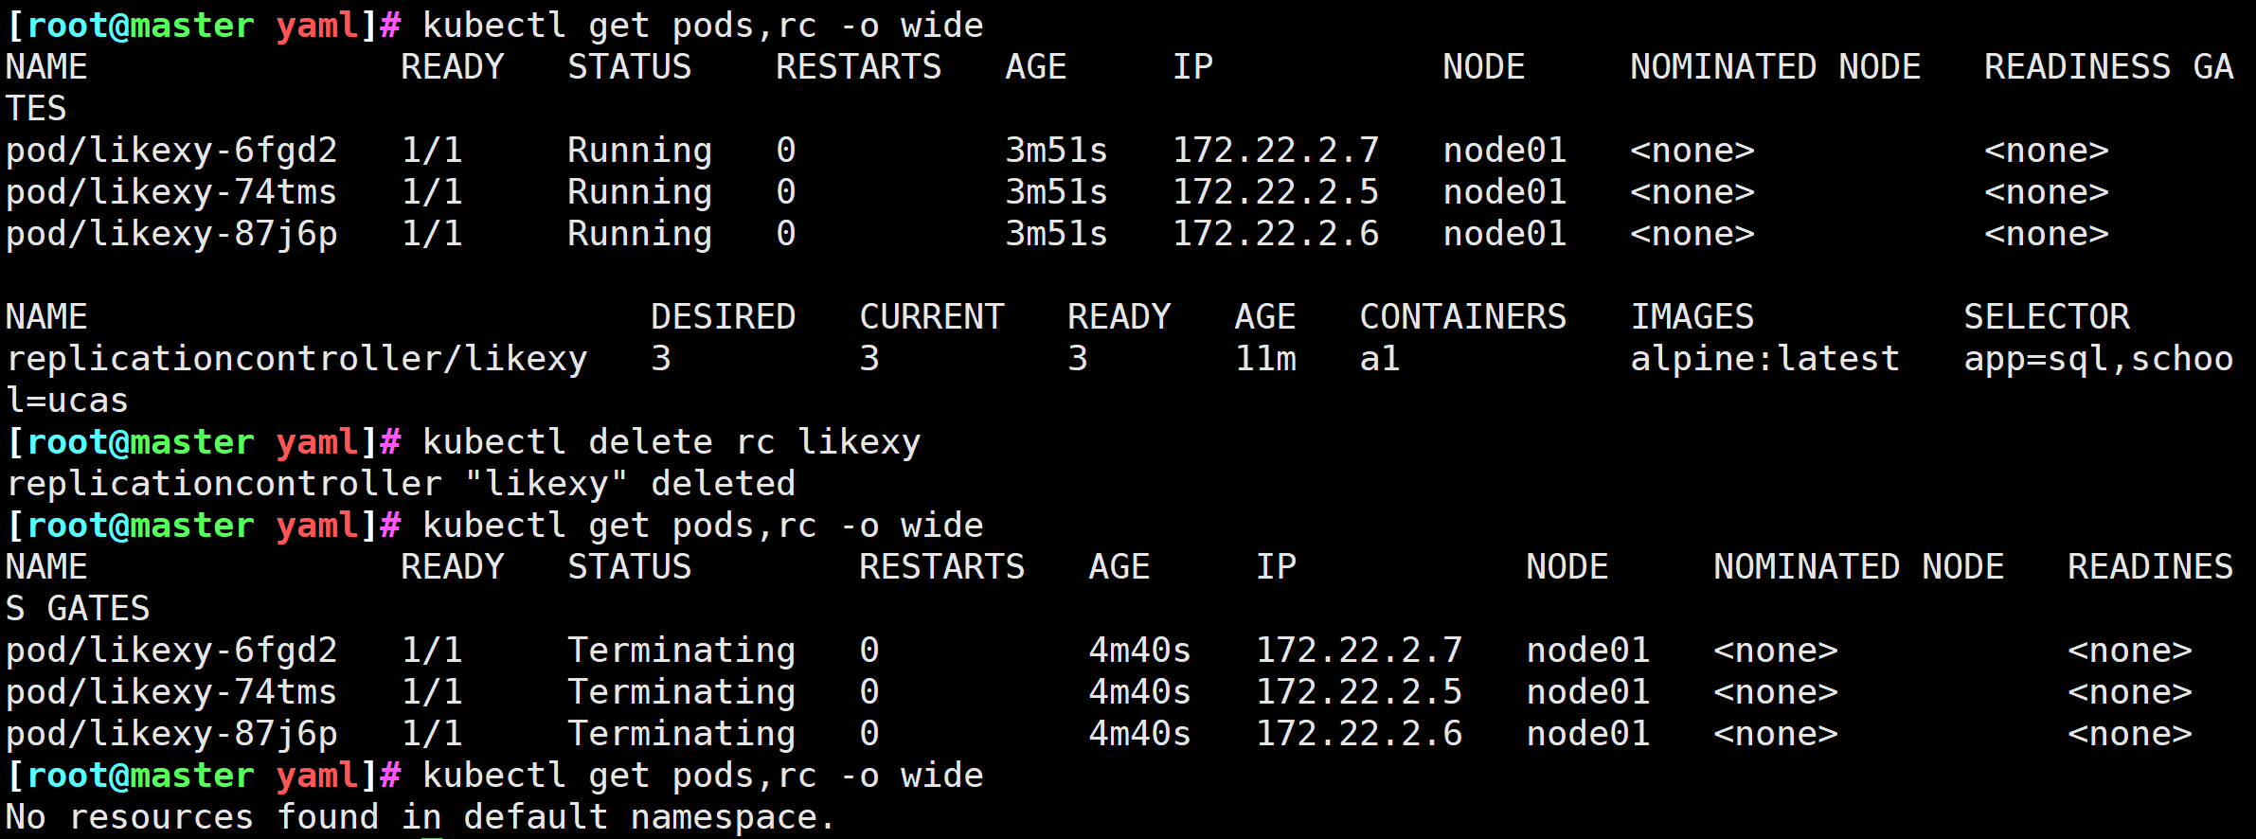Click the CURRENT column header
This screenshot has height=839, width=2256.
tap(931, 317)
